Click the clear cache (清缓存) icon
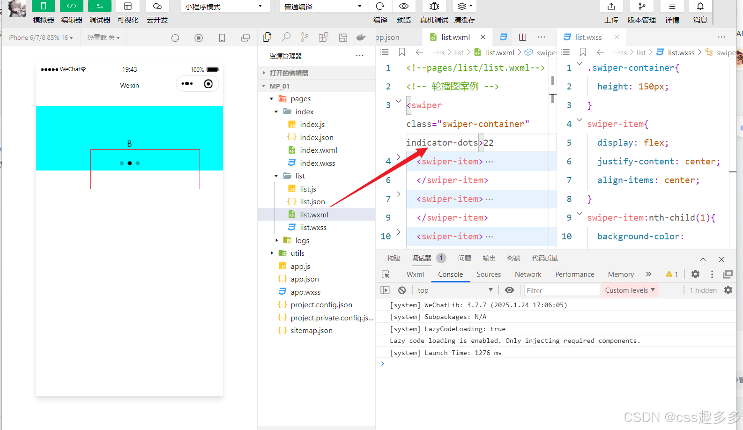This screenshot has width=743, height=430. pyautogui.click(x=465, y=6)
